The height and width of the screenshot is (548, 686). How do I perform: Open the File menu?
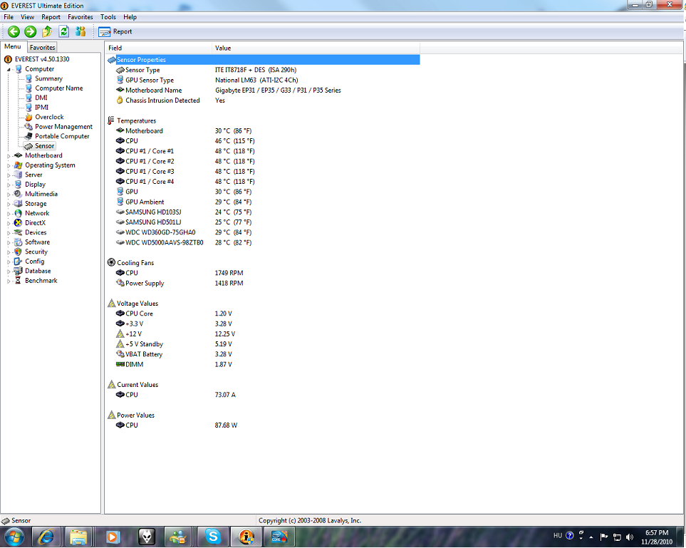tap(9, 17)
